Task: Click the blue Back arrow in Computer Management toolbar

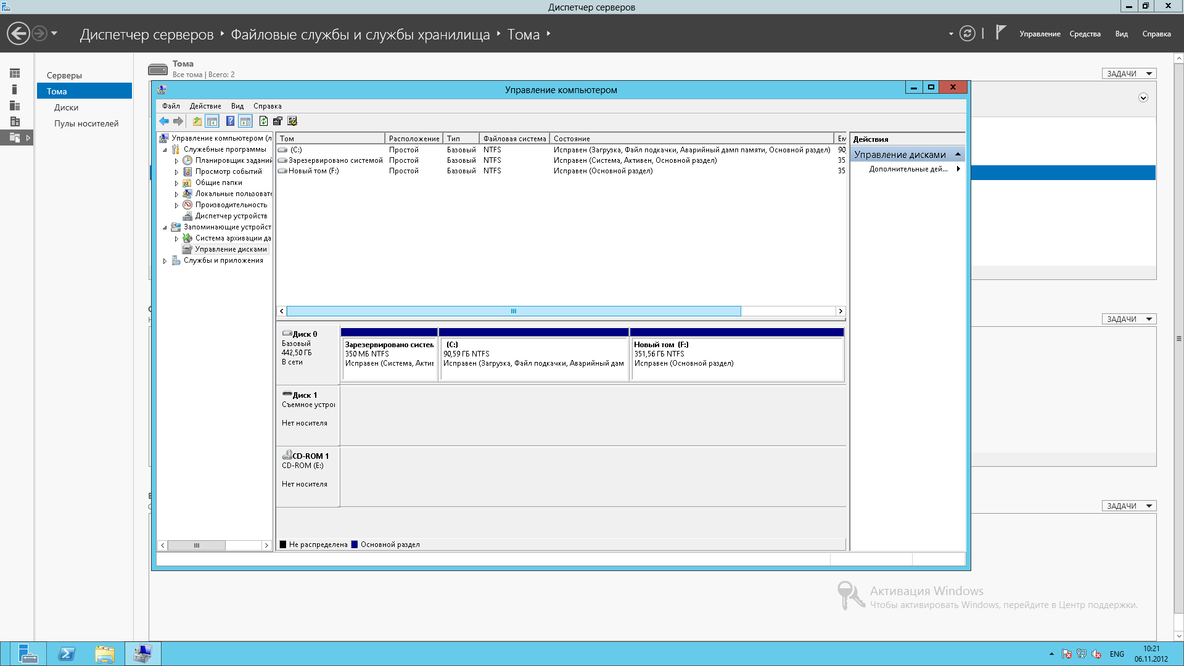Action: click(x=164, y=121)
